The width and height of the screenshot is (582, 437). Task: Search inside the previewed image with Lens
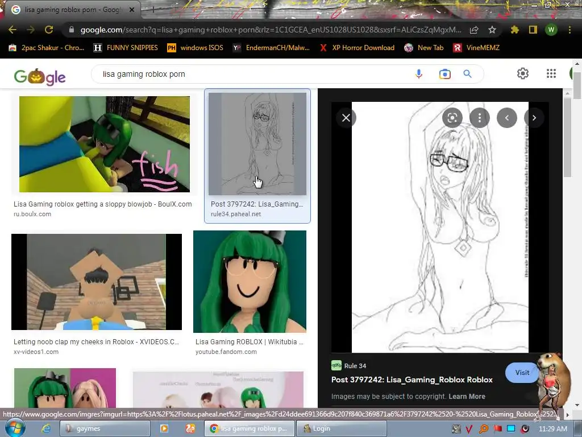click(452, 118)
